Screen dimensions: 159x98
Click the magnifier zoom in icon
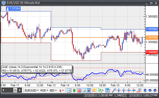click(x=114, y=90)
